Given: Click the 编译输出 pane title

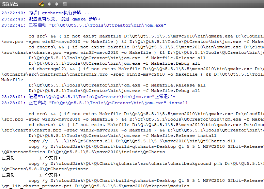Looking at the screenshot, I should point(10,4).
